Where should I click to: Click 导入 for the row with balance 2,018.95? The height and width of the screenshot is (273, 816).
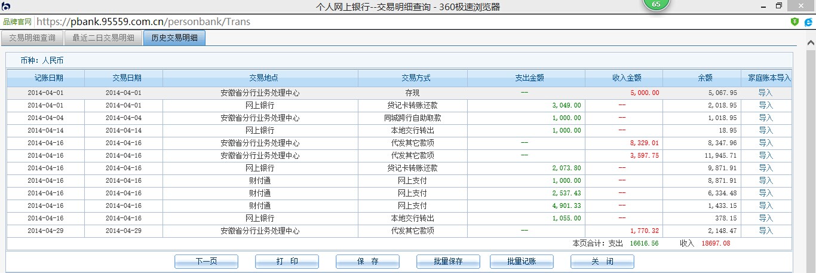tap(765, 105)
